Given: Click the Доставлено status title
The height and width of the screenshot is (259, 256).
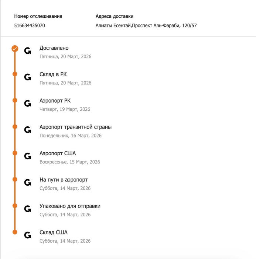Looking at the screenshot, I should point(54,48).
